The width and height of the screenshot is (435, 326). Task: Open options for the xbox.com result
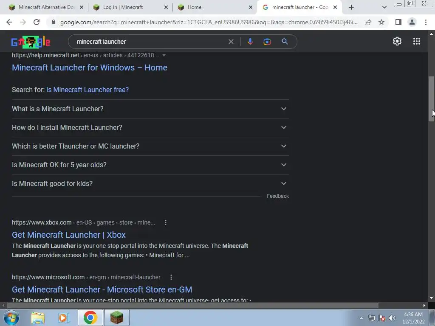(166, 222)
